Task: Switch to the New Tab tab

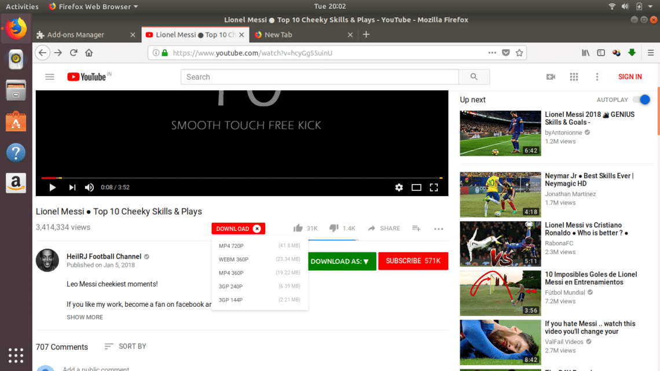Action: (303, 35)
